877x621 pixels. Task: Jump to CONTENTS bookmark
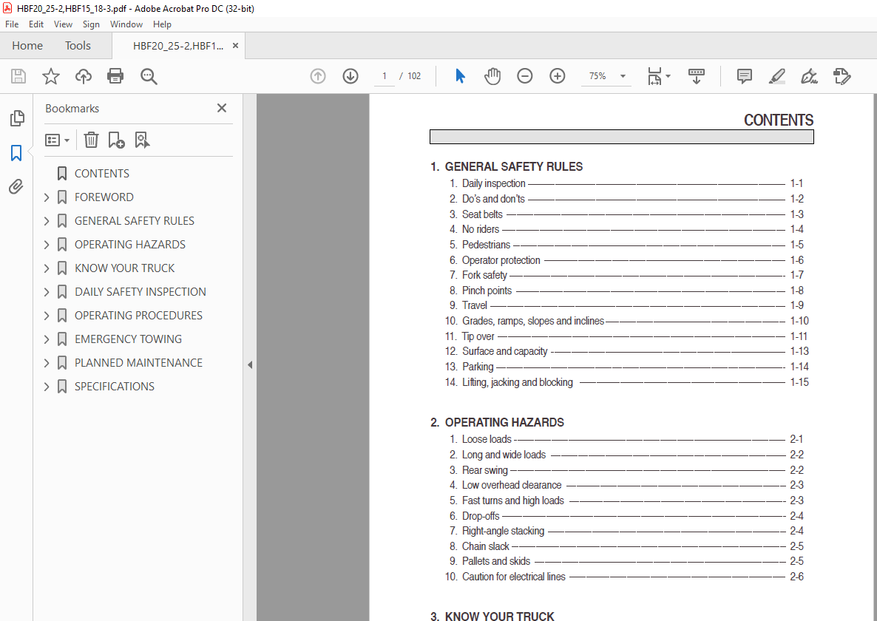[102, 174]
